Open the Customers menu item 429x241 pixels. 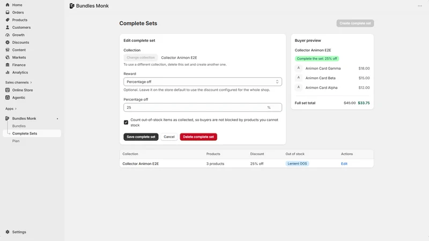tap(21, 27)
